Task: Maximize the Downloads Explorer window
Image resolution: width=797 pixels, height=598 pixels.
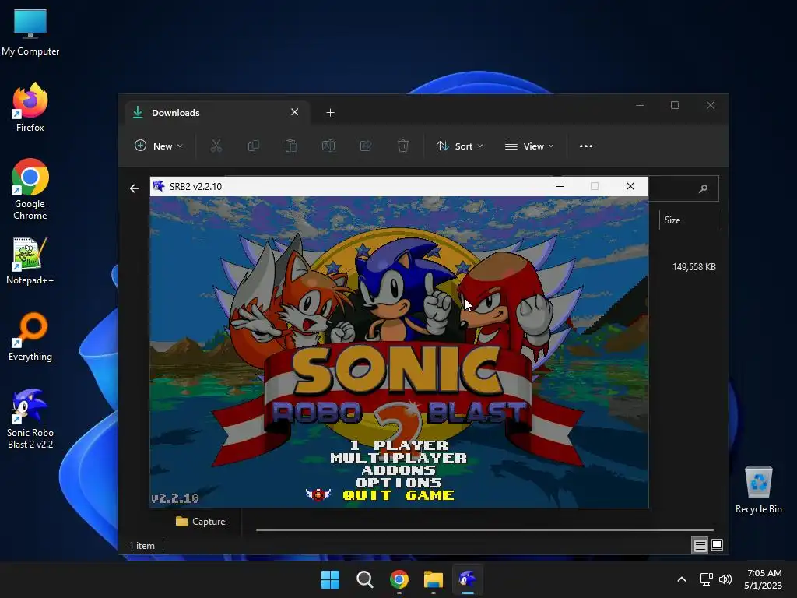Action: (675, 105)
